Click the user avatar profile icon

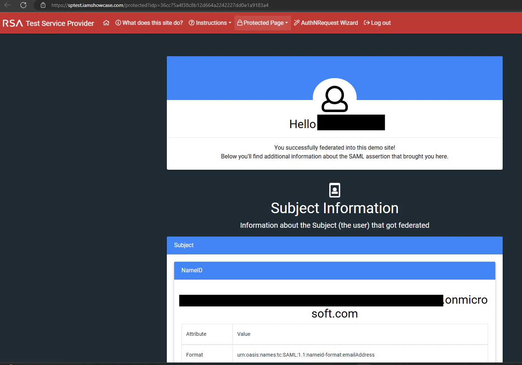point(335,99)
